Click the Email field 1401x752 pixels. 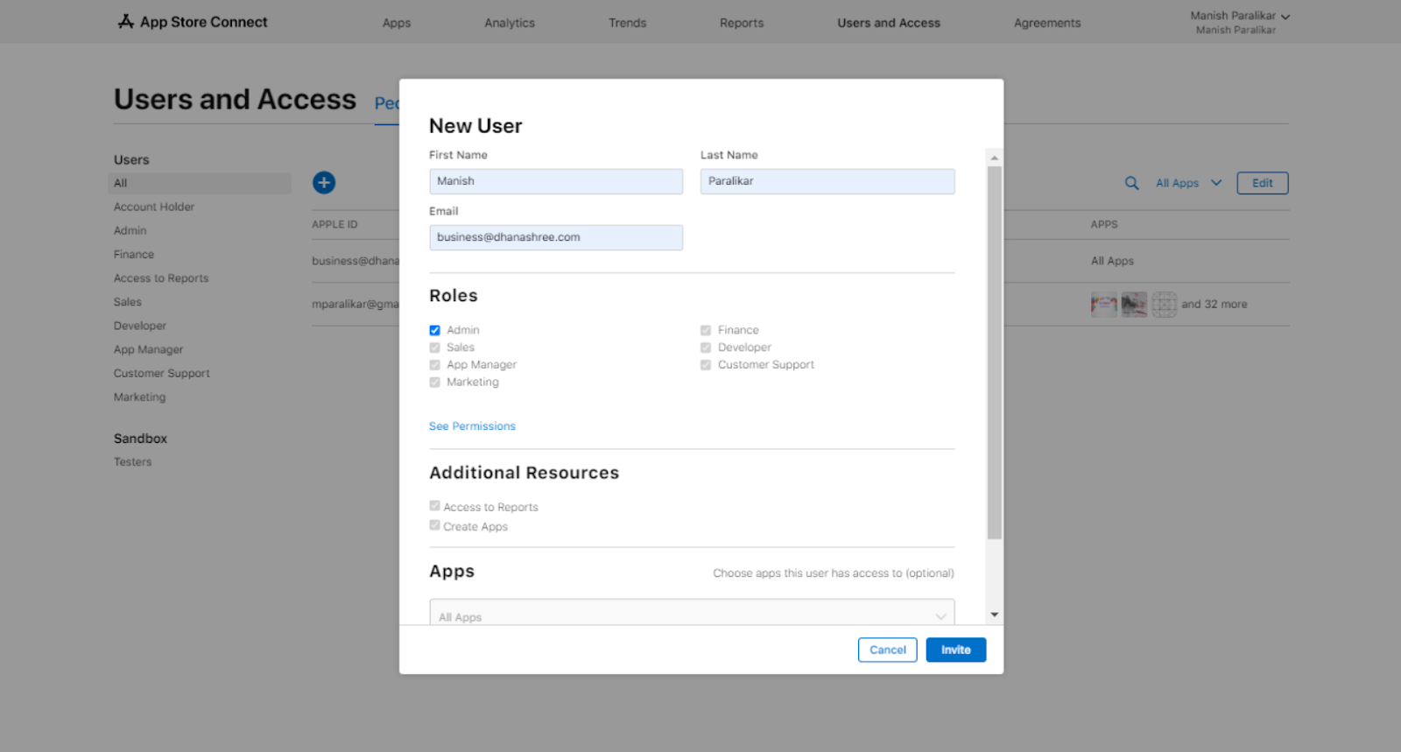tap(556, 237)
